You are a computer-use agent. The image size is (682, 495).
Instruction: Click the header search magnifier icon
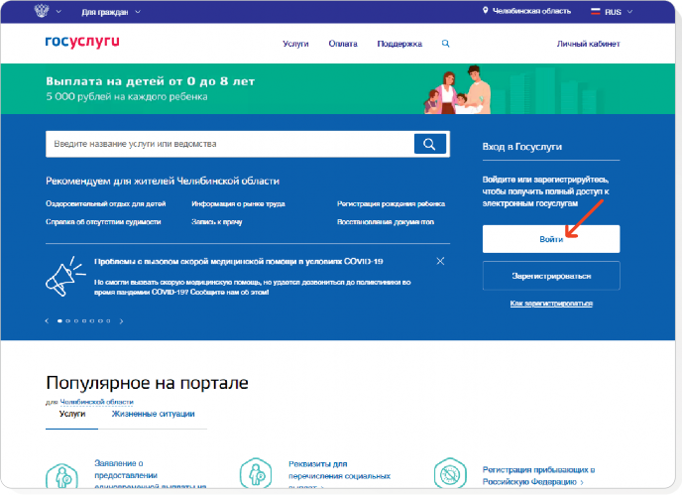(x=445, y=44)
